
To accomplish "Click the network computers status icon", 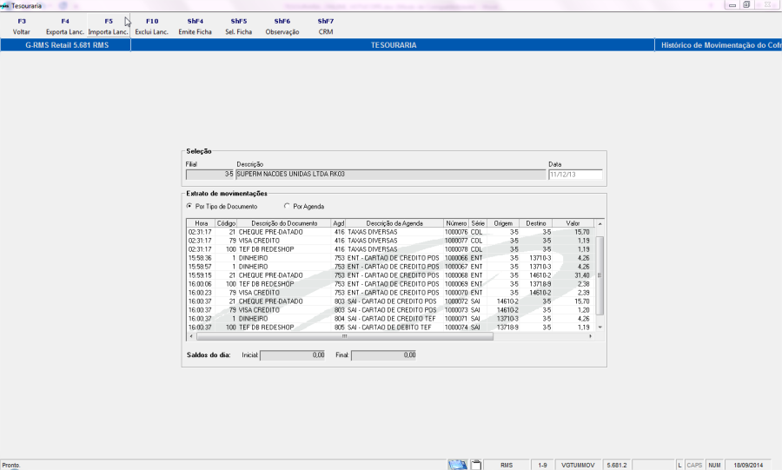I will [x=458, y=465].
